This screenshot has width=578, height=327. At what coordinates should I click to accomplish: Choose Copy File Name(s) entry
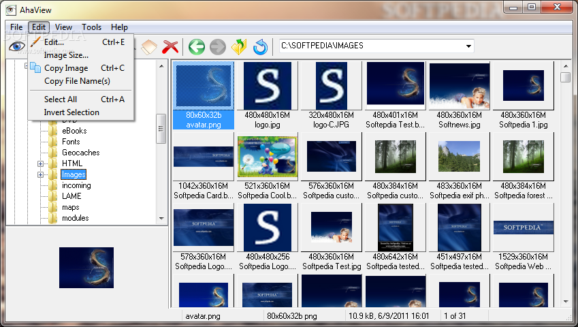click(x=81, y=81)
